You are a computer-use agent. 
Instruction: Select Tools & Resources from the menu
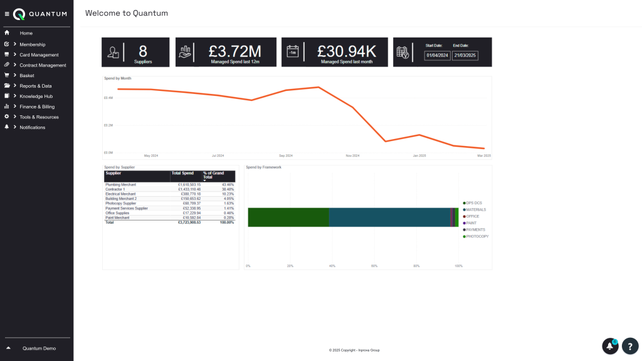pyautogui.click(x=39, y=117)
